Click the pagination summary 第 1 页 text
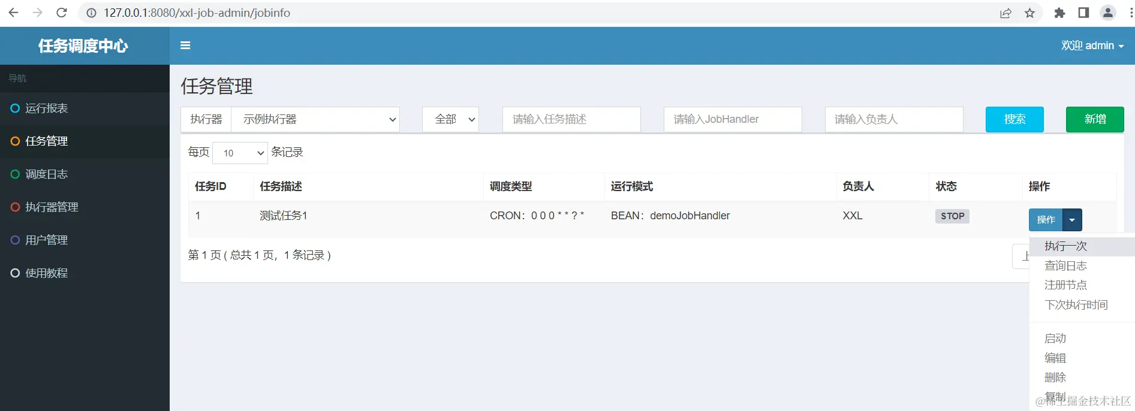Screen dimensions: 1135x411 260,255
